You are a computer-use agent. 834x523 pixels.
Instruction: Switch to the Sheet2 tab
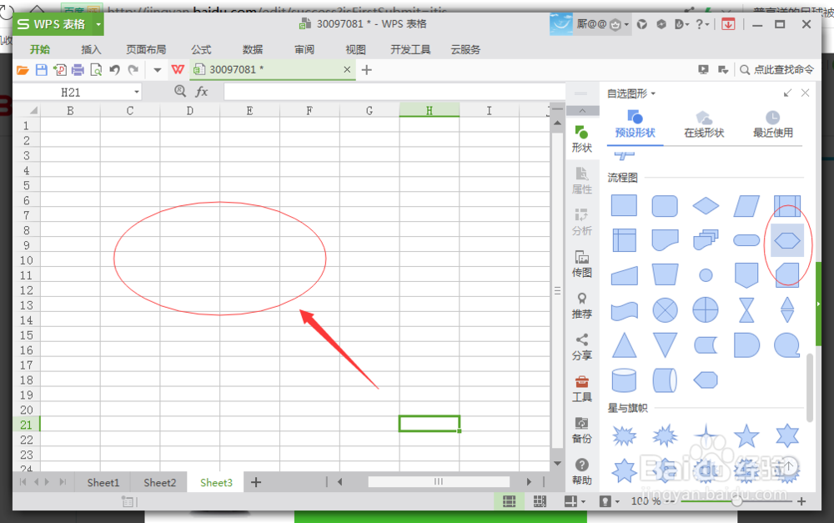[159, 483]
